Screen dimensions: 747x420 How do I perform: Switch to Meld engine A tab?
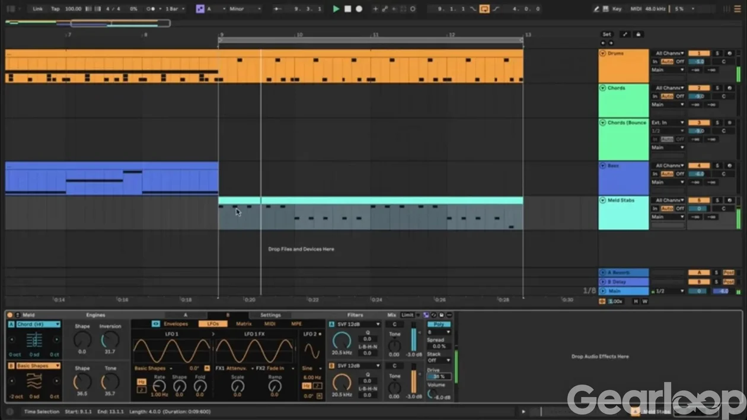[x=186, y=315]
